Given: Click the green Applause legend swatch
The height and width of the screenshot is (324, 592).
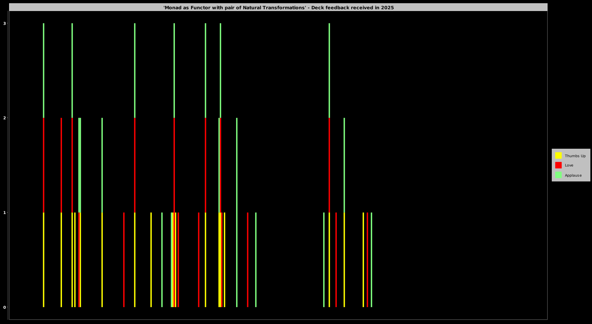Looking at the screenshot, I should point(558,175).
